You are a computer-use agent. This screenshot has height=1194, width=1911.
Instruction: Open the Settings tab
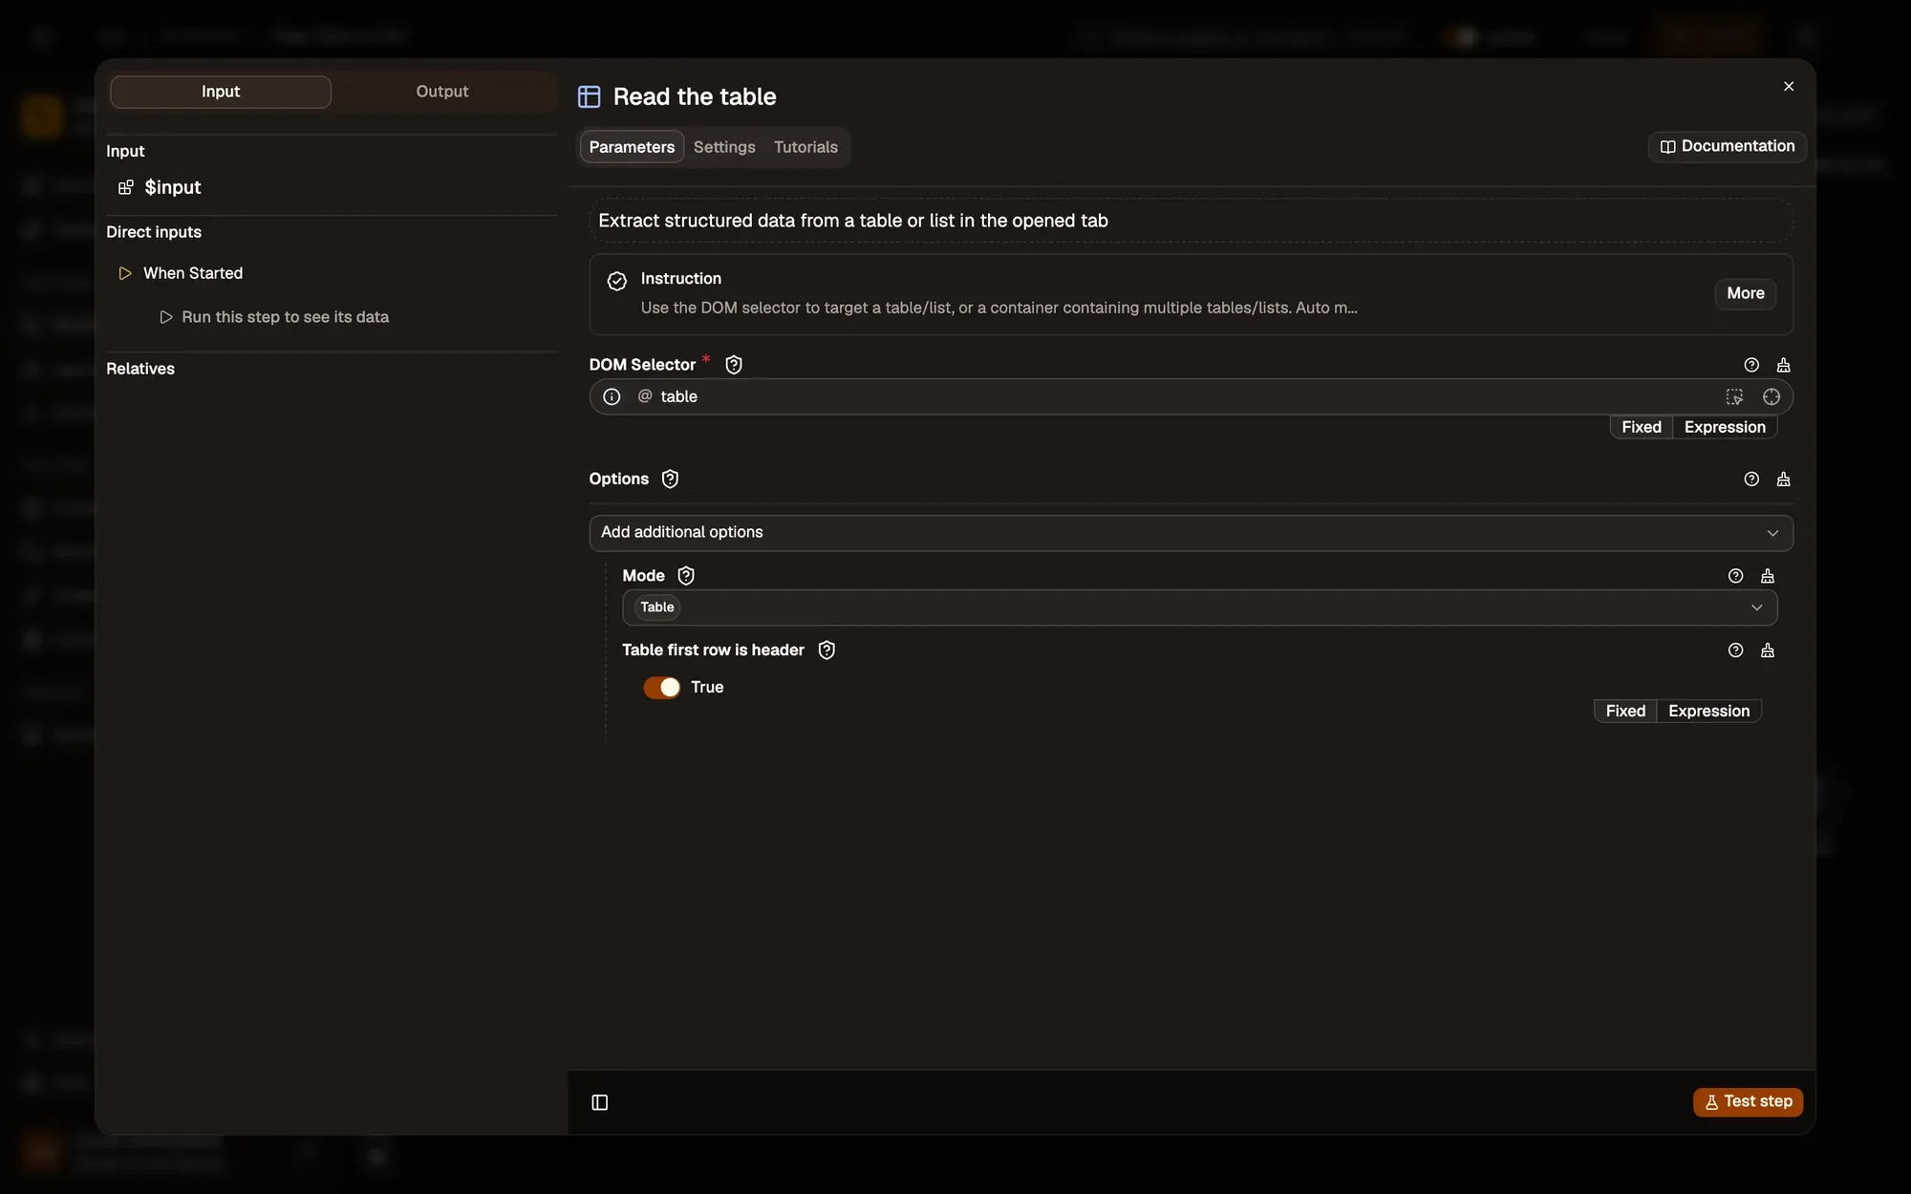click(x=724, y=146)
